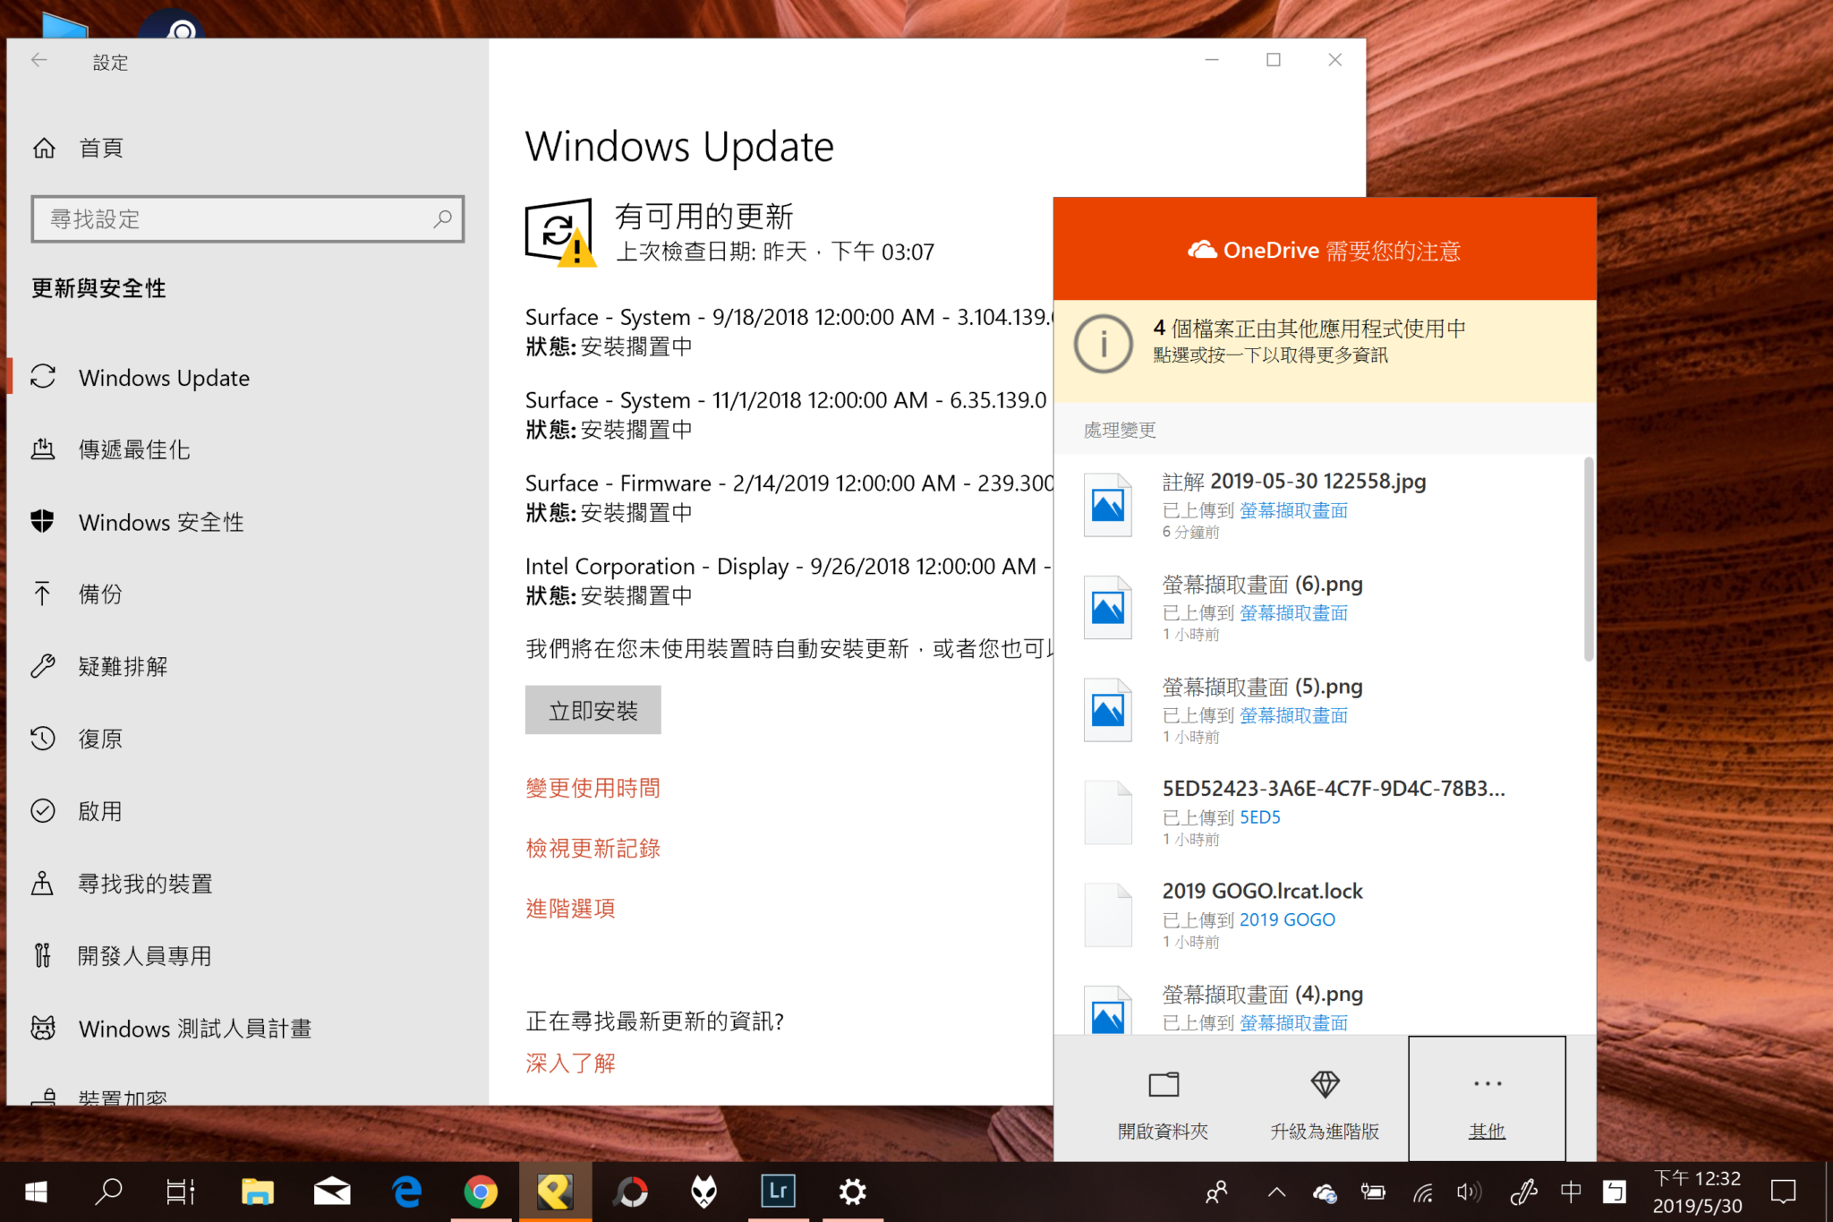Click Settings gear icon on taskbar

tap(852, 1192)
